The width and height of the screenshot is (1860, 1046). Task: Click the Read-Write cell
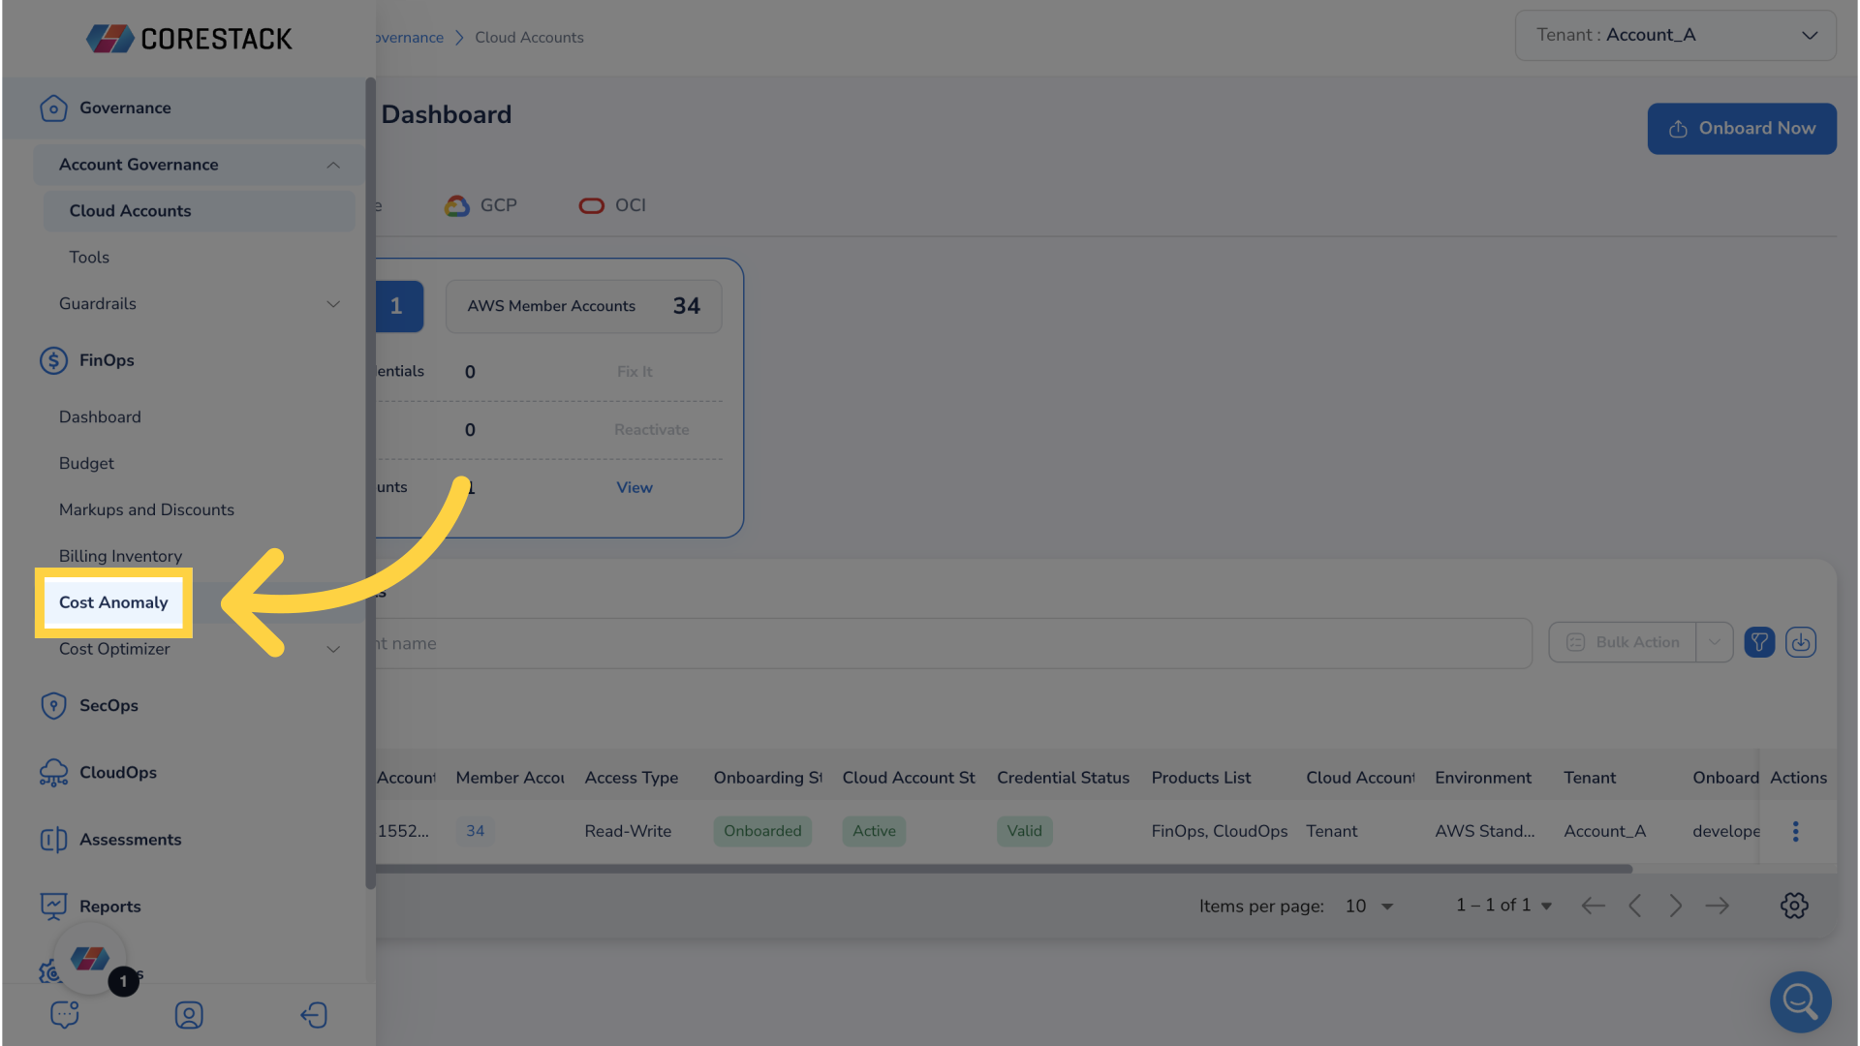[x=628, y=831]
